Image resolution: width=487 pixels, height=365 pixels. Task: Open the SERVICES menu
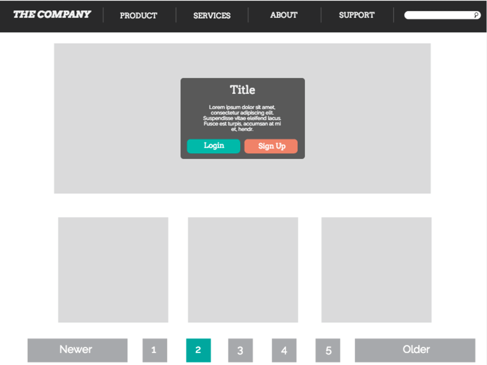(211, 15)
